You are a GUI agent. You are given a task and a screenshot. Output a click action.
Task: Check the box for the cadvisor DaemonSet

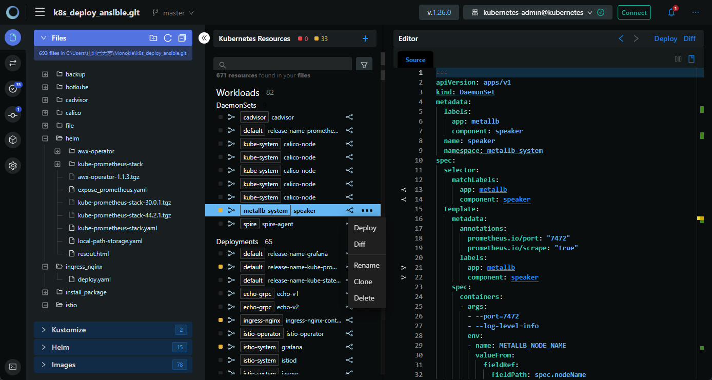pos(221,117)
